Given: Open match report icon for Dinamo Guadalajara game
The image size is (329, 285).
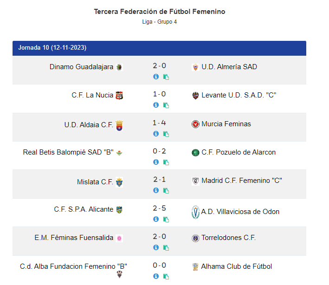Looking at the screenshot, I should (x=166, y=77).
